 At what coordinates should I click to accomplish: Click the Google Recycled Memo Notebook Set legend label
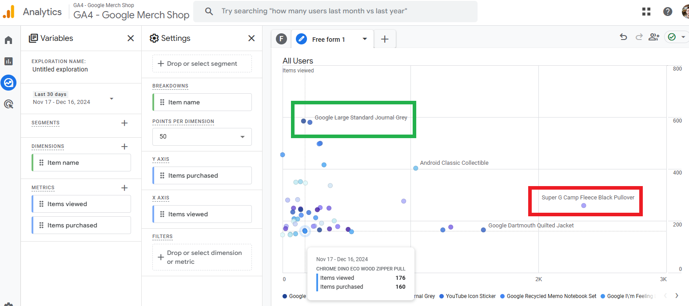(552, 296)
